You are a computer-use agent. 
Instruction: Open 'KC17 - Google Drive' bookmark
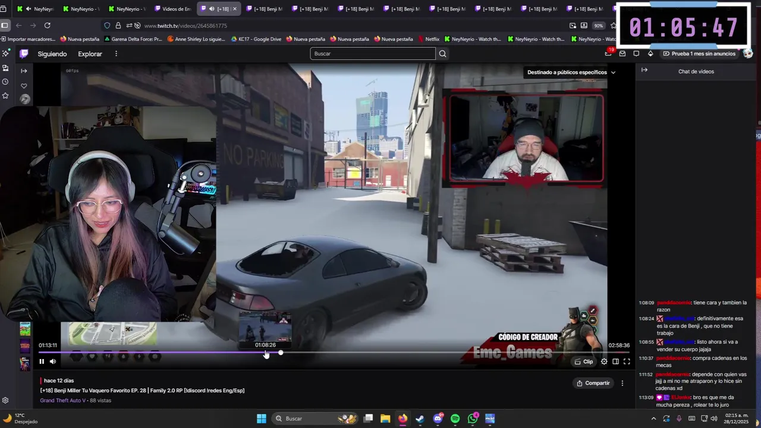pyautogui.click(x=256, y=39)
